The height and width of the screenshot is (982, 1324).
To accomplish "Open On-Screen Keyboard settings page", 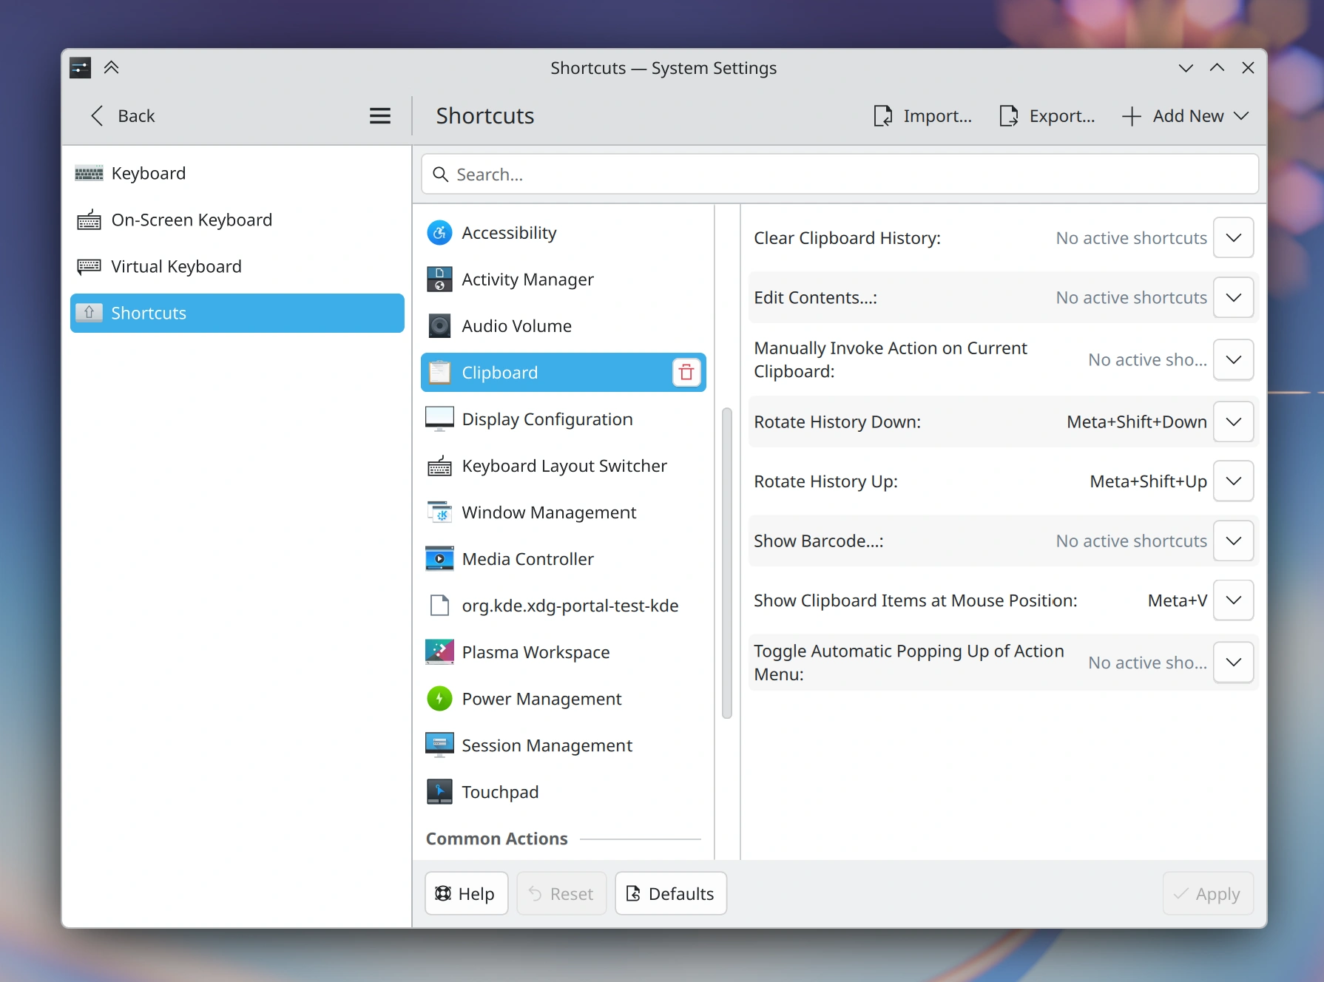I will 237,220.
